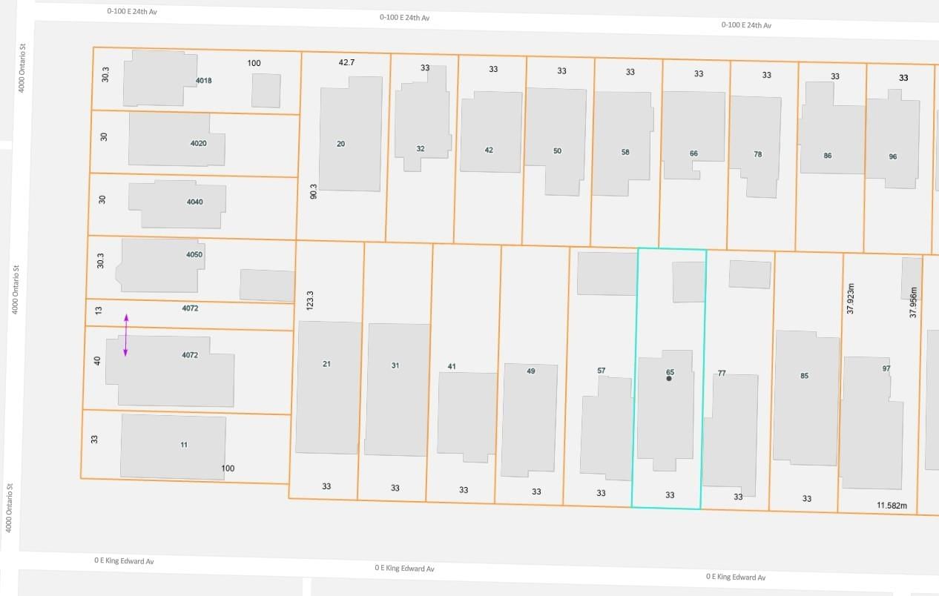Pick house number 58
939x596 pixels.
click(x=625, y=152)
